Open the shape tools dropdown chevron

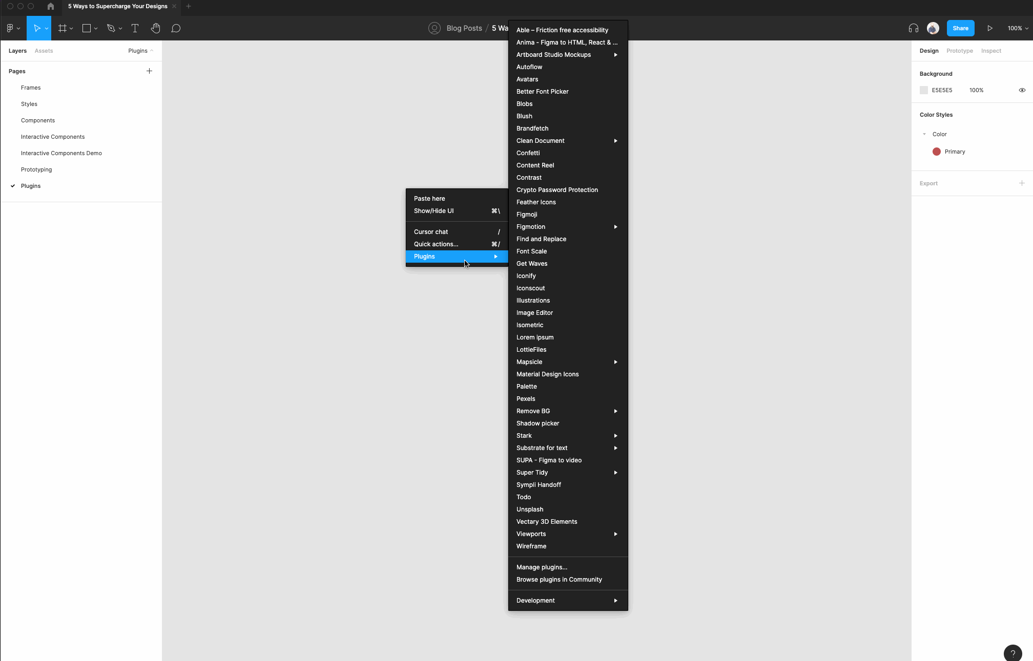tap(96, 29)
